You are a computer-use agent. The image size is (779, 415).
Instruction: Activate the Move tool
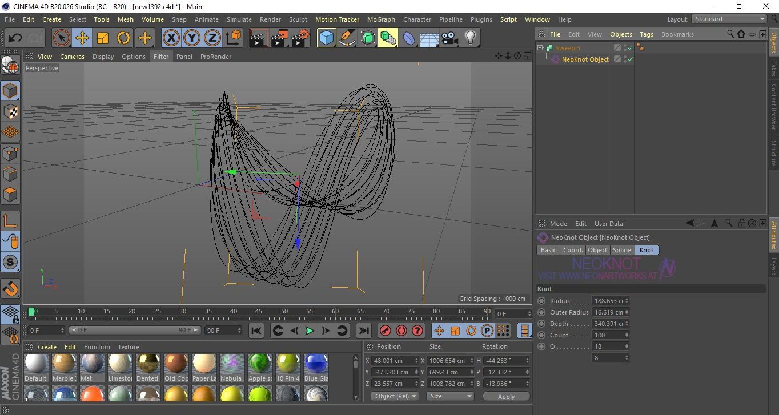click(x=82, y=38)
